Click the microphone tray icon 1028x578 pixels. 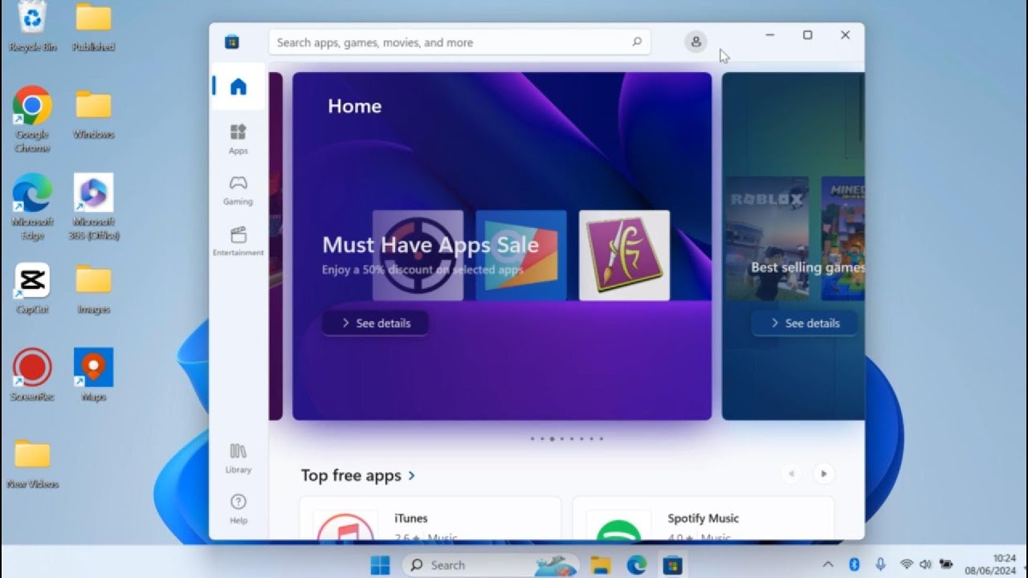(880, 564)
